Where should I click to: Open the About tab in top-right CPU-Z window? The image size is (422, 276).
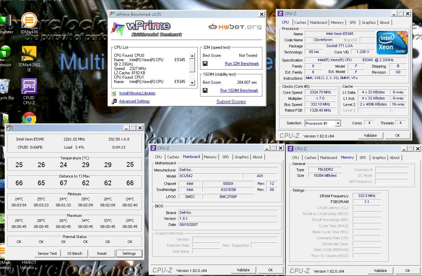point(385,23)
